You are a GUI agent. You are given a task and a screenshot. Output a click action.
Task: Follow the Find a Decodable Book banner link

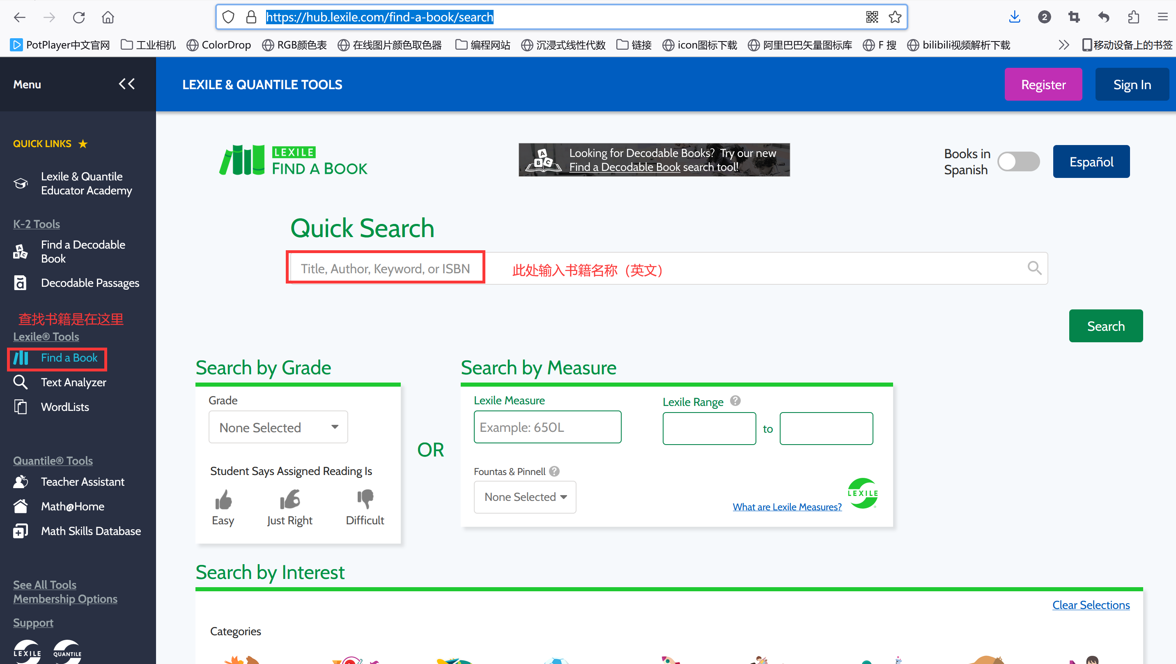[x=625, y=167]
